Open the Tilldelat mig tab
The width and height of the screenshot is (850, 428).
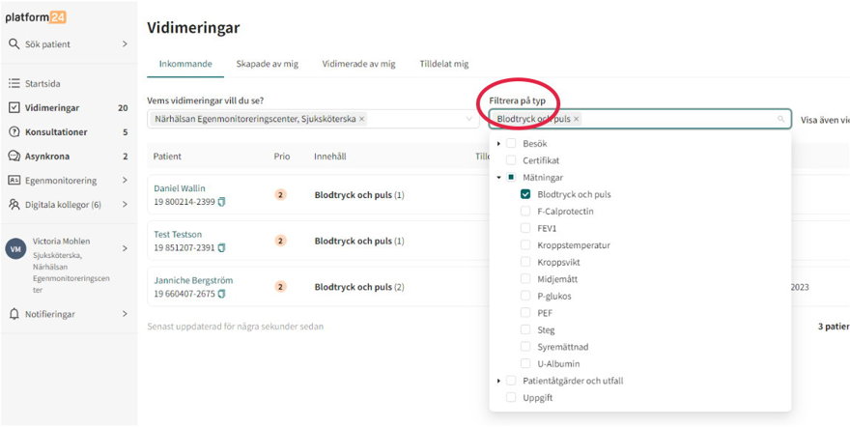pos(443,64)
